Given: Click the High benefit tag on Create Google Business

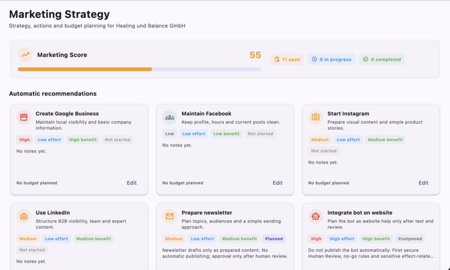Looking at the screenshot, I should coord(83,140).
